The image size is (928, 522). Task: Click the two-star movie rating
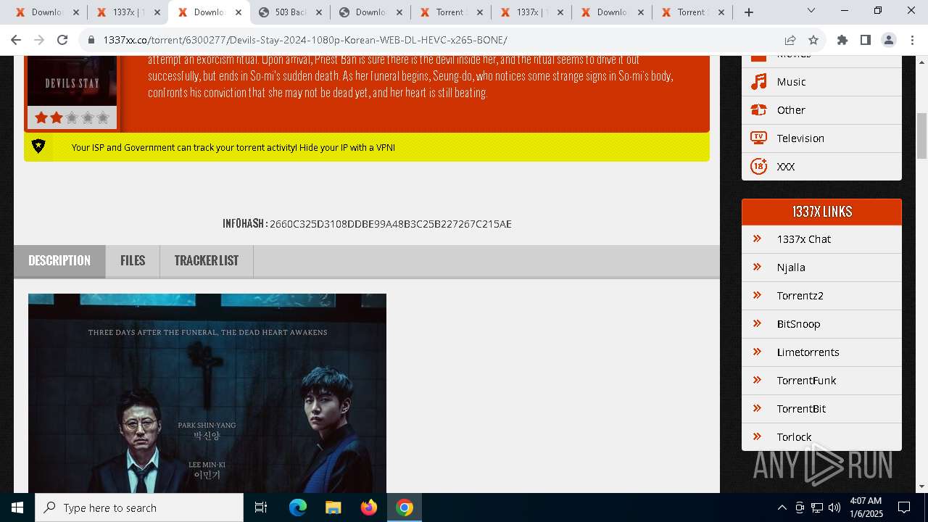click(72, 117)
